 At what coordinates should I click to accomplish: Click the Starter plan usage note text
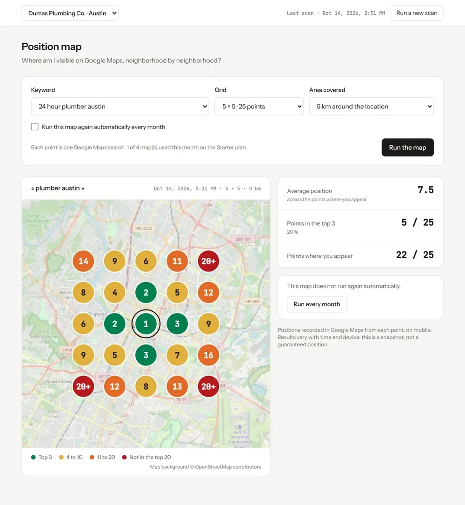pyautogui.click(x=139, y=148)
